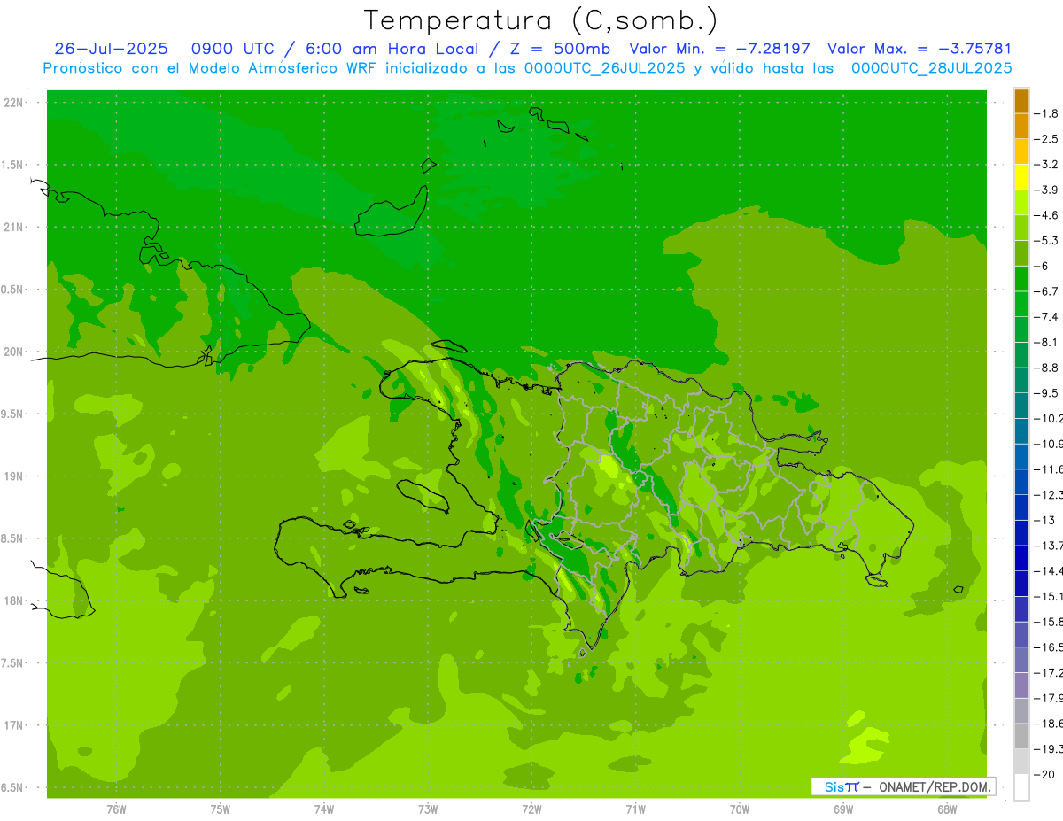The image size is (1063, 821).
Task: Click the '73W' longitude label
Action: (428, 809)
